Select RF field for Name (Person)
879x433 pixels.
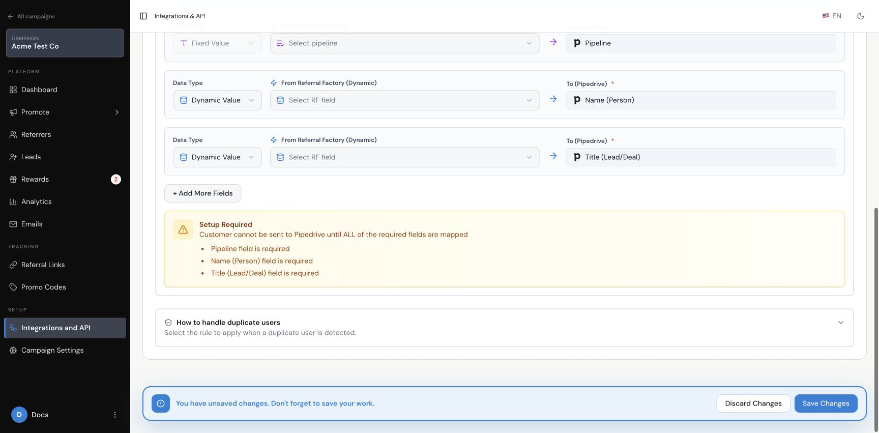click(405, 100)
